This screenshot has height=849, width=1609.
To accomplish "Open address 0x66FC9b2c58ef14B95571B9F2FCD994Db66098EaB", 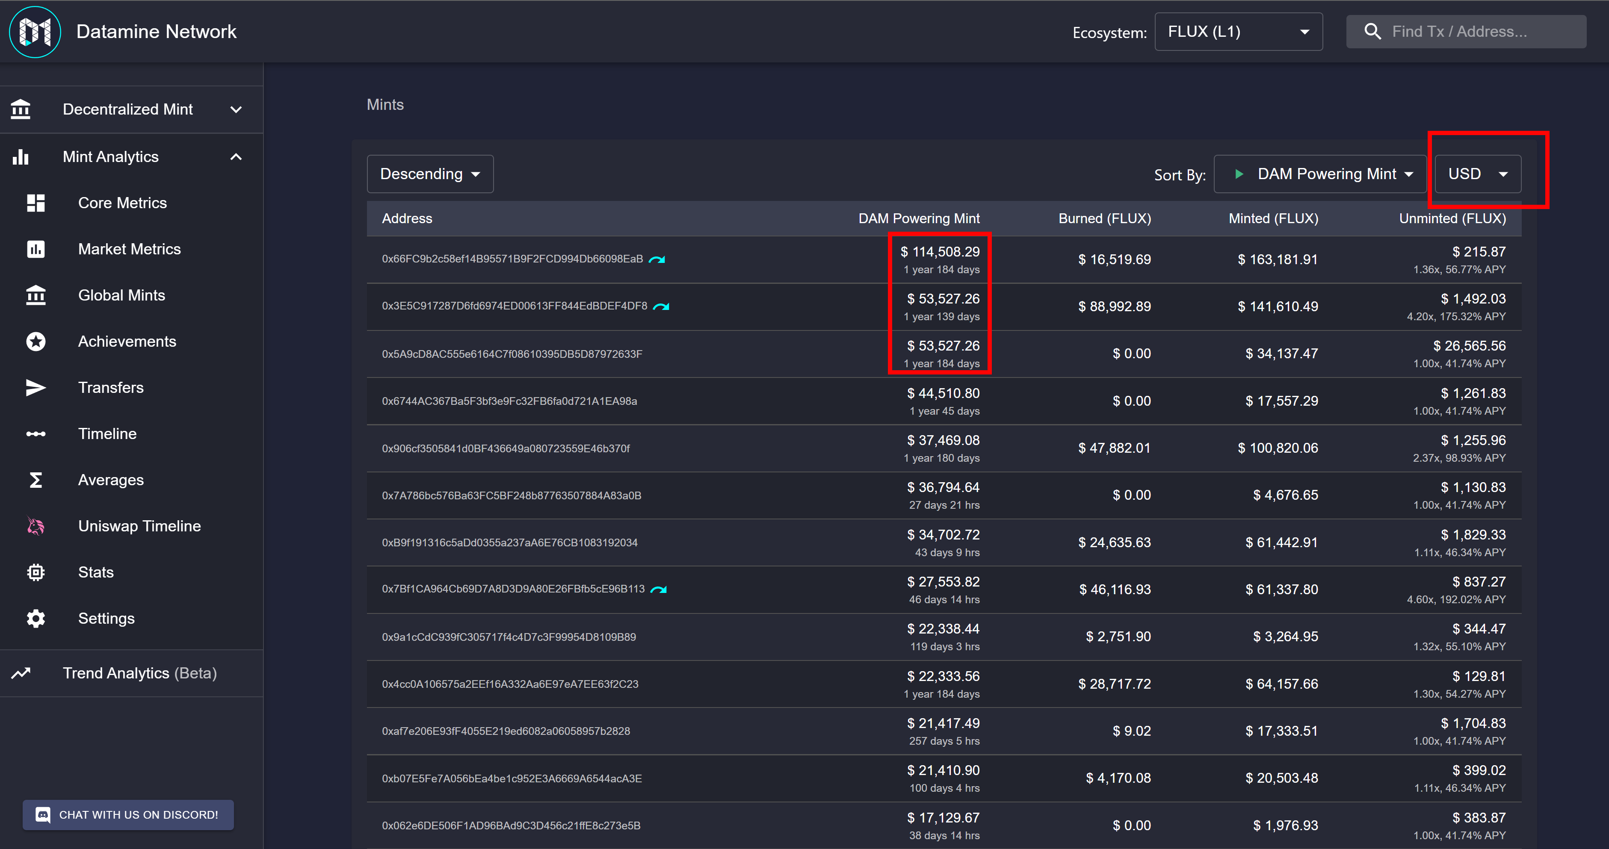I will pyautogui.click(x=512, y=259).
